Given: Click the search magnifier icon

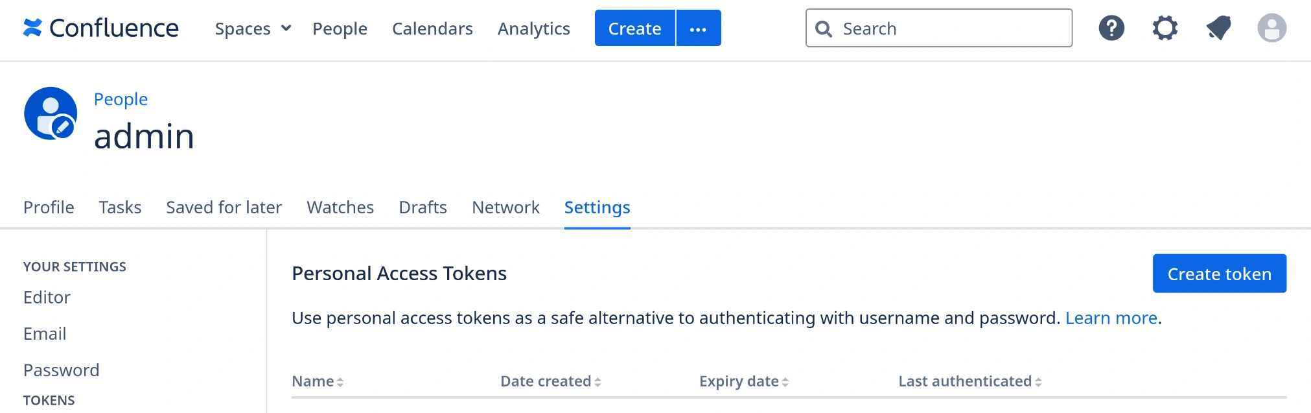Looking at the screenshot, I should point(824,29).
